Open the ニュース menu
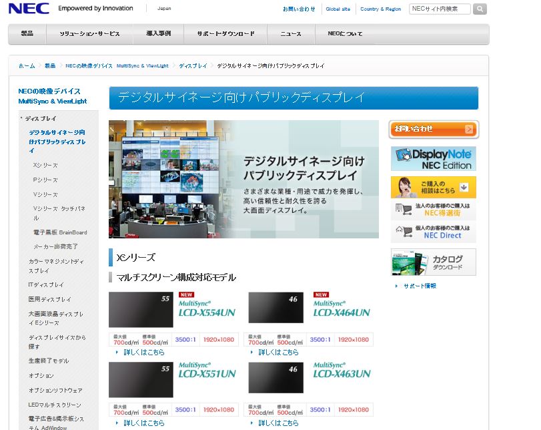This screenshot has width=541, height=430. [x=291, y=33]
